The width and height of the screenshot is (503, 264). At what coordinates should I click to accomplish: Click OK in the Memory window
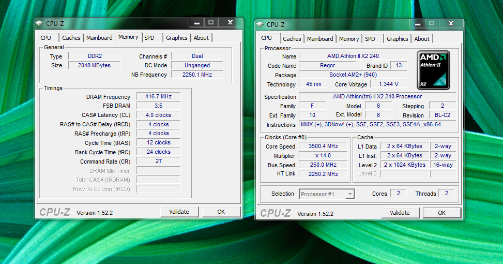point(221,212)
